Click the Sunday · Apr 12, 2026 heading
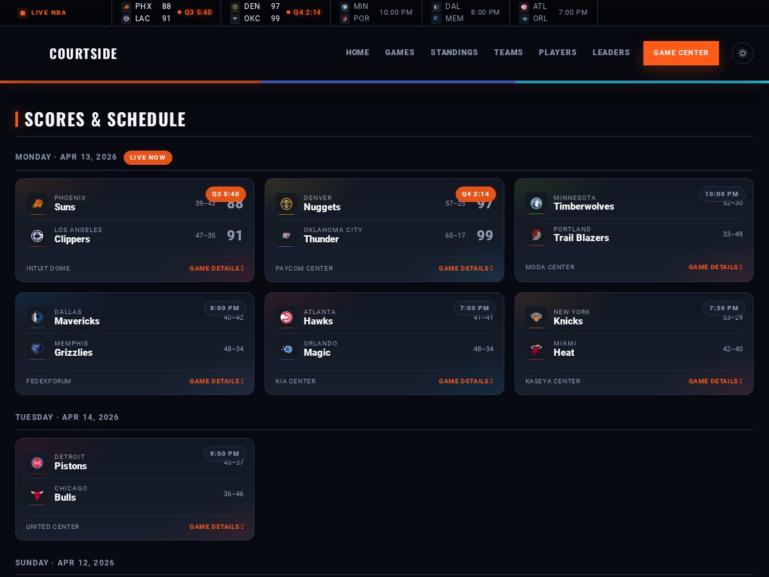The height and width of the screenshot is (577, 769). click(65, 563)
